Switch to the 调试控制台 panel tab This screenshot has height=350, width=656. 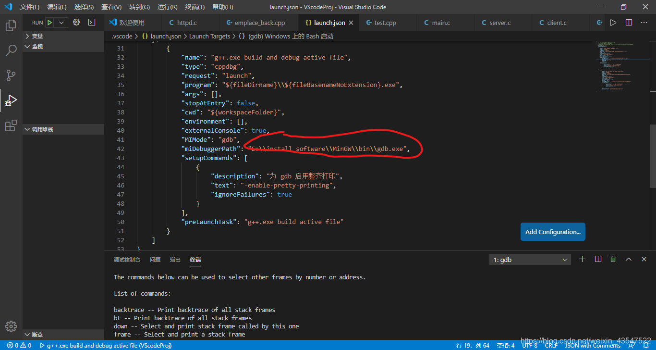click(x=127, y=260)
